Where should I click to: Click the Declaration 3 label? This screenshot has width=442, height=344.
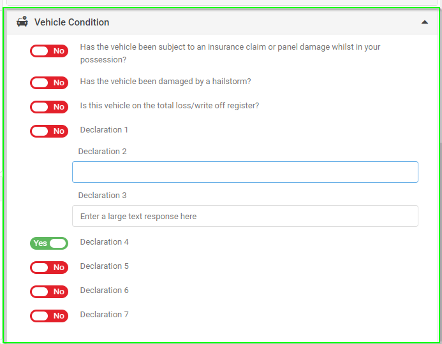tap(102, 196)
